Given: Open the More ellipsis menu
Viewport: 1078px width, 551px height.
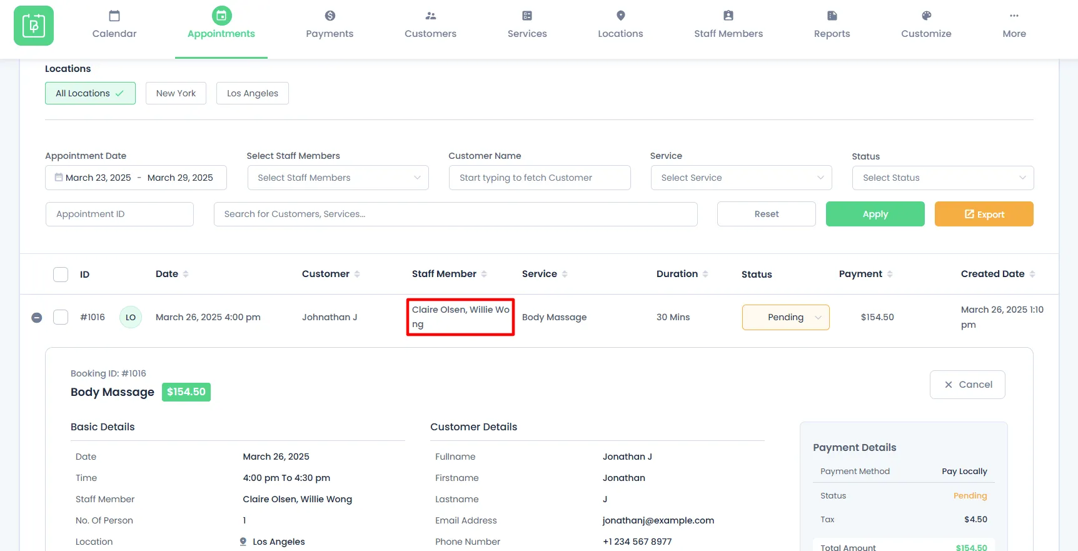Looking at the screenshot, I should click(x=1014, y=16).
